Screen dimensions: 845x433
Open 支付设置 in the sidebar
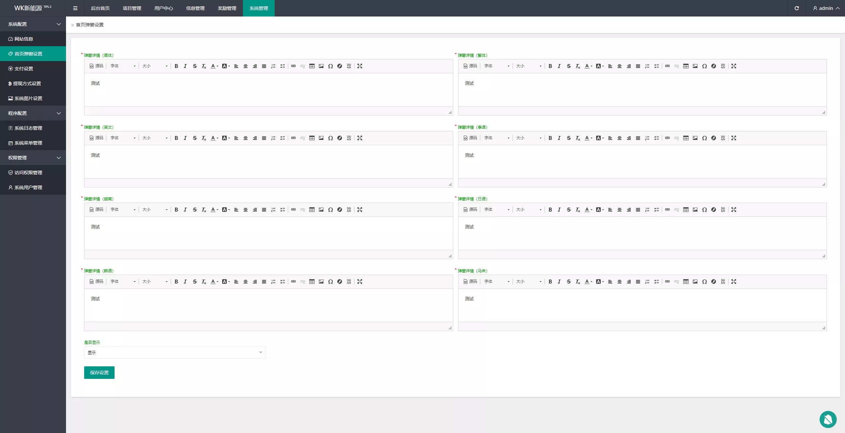pos(23,69)
